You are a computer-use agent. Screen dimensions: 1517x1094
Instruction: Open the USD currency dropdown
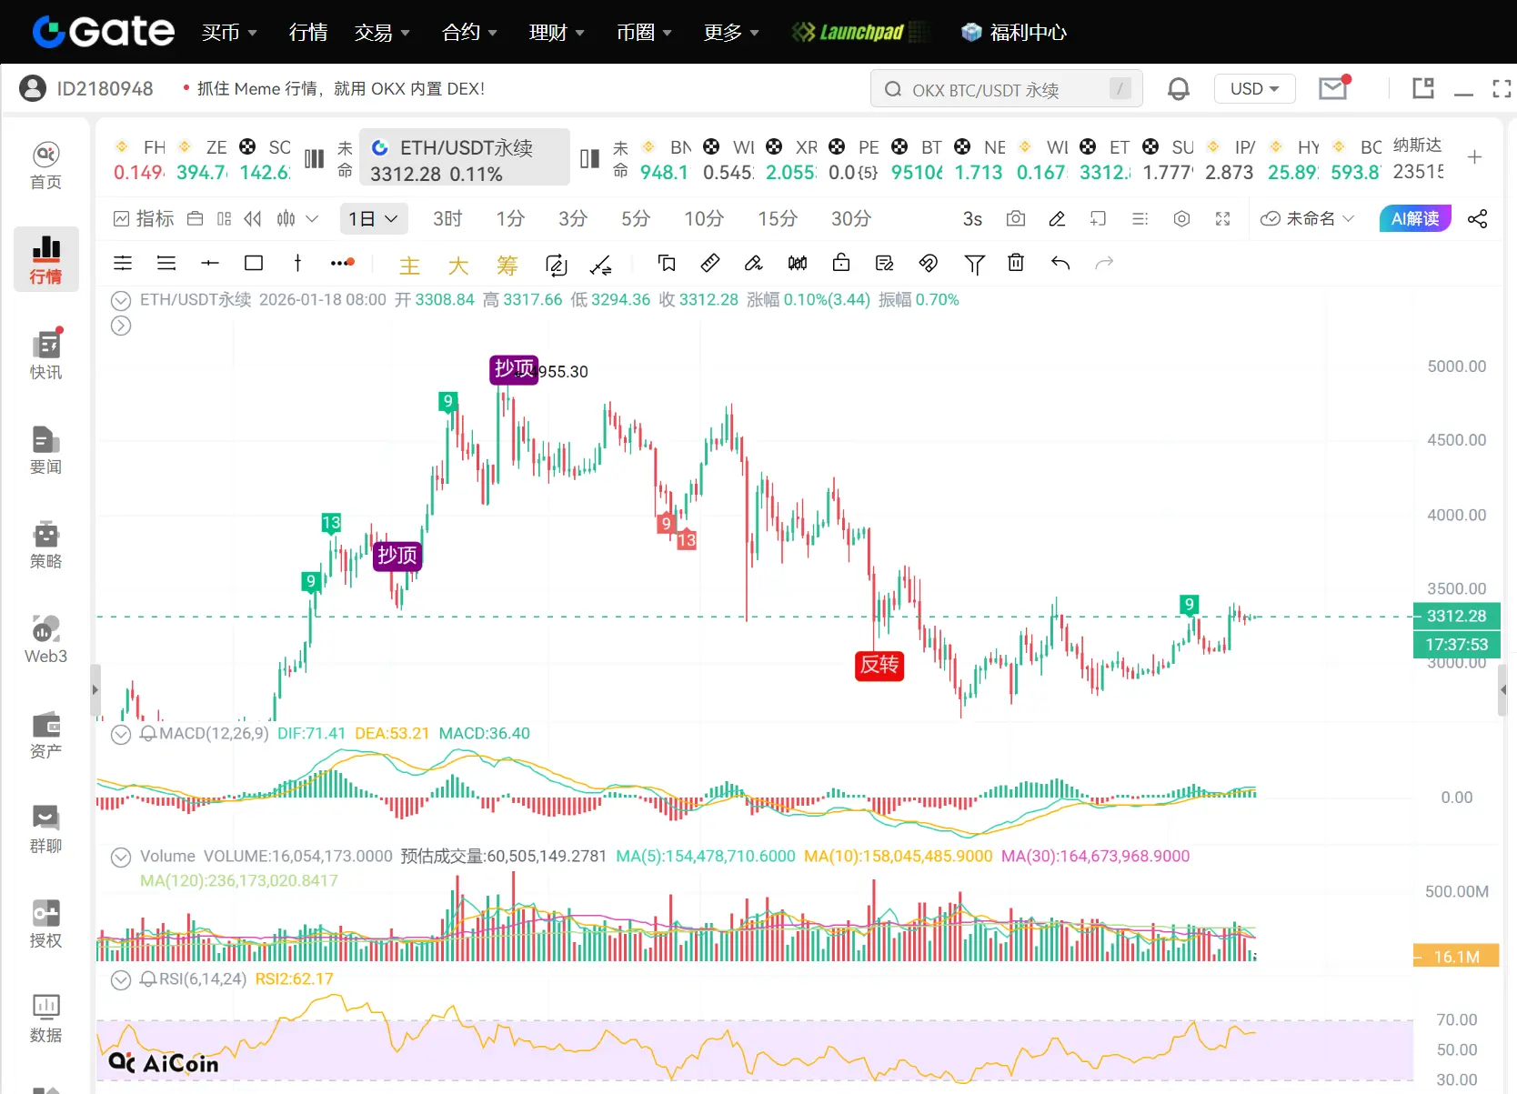tap(1255, 88)
